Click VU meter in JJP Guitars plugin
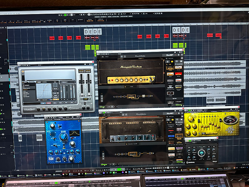This screenshot has height=187, width=249. click(x=231, y=120)
